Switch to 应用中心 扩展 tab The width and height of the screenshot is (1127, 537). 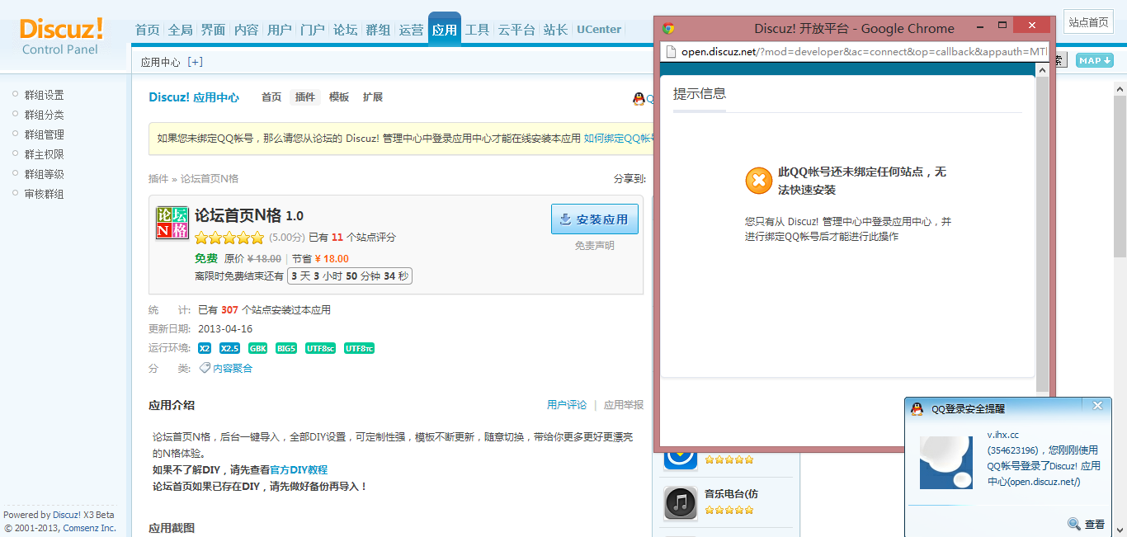373,97
